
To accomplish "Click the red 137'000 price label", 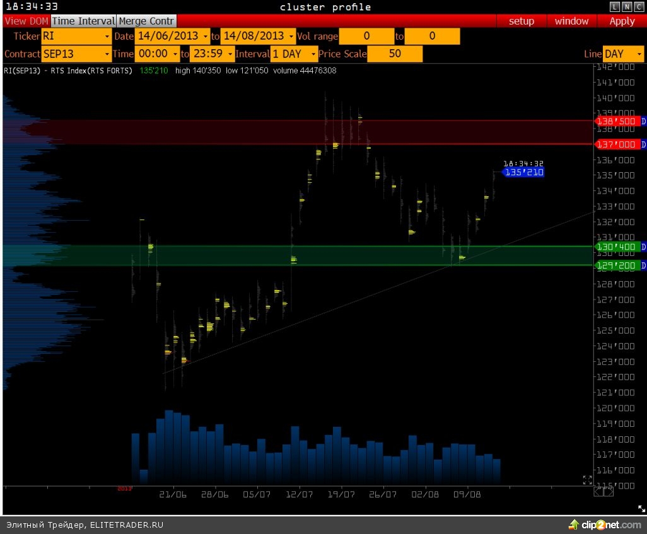I will tap(617, 144).
